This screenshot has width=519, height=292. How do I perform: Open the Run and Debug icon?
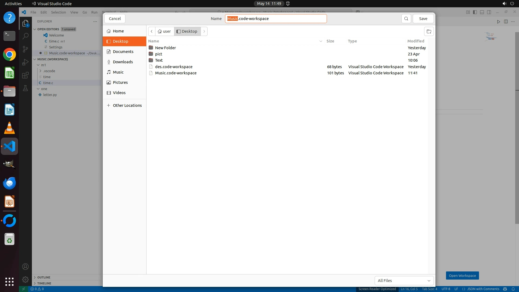click(x=25, y=62)
